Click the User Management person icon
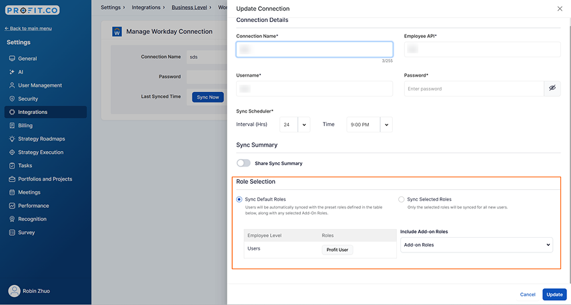571x305 pixels. click(x=12, y=85)
